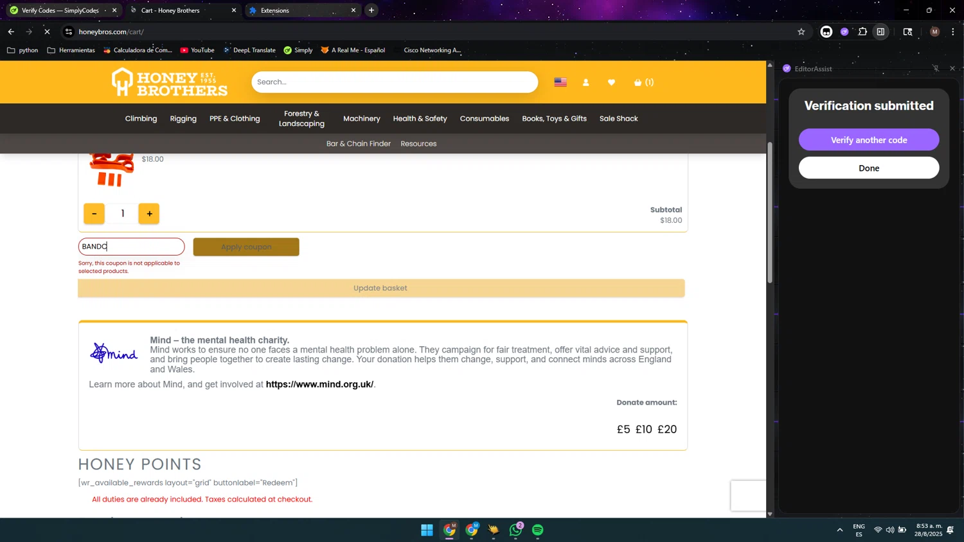Open the Sale Shack menu
Screen dimensions: 964x542
(x=618, y=119)
